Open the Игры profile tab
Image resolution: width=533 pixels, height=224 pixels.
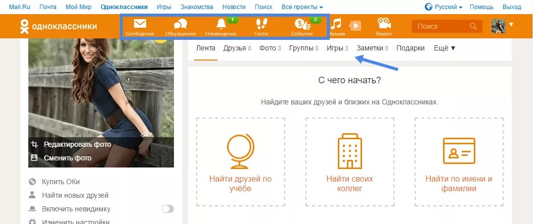tap(337, 48)
